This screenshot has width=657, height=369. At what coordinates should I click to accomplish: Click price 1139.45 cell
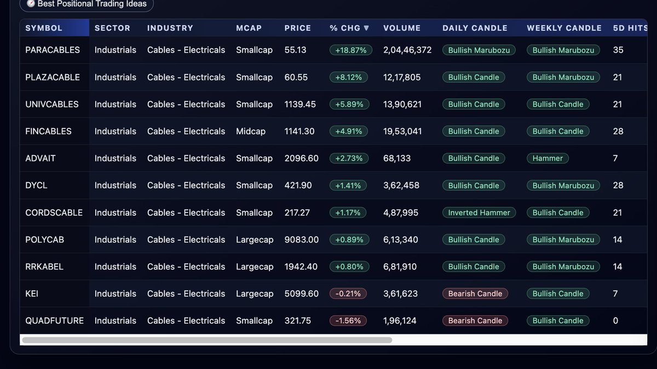click(300, 104)
